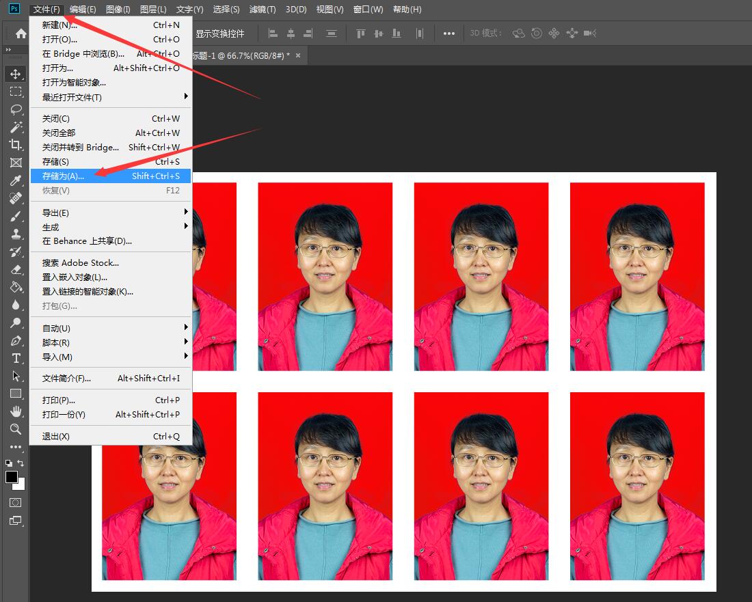Swap foreground and background colors
Viewport: 752px width, 602px height.
(x=21, y=463)
